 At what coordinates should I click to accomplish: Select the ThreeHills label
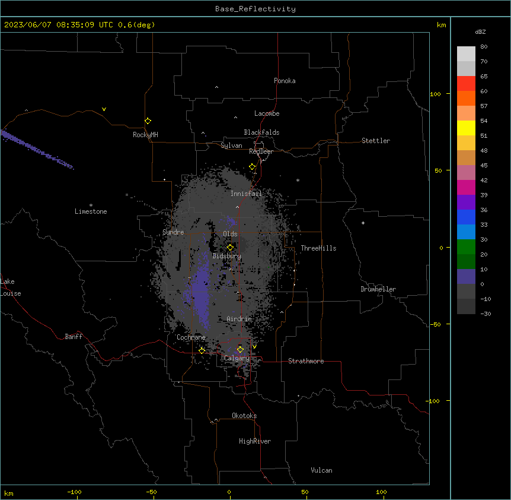[318, 248]
